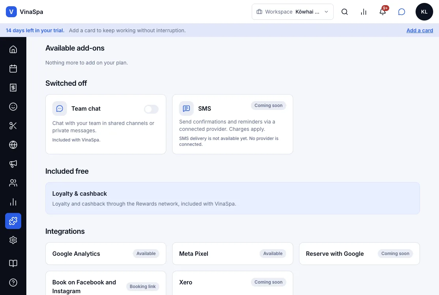439x295 pixels.
Task: Open Book on Facebook and Instagram card
Action: pyautogui.click(x=106, y=283)
